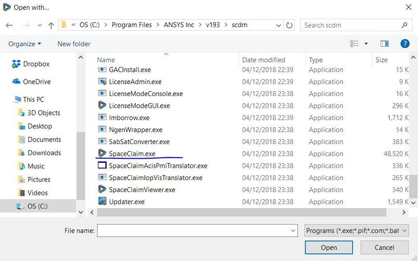Select the SpaceClaim.exe file name

132,153
